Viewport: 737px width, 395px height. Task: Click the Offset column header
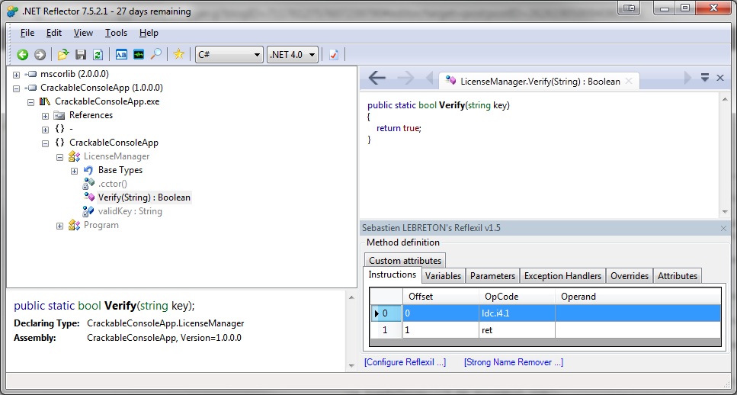coord(441,297)
